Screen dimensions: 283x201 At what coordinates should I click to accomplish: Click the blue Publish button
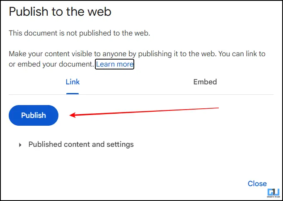coord(34,115)
